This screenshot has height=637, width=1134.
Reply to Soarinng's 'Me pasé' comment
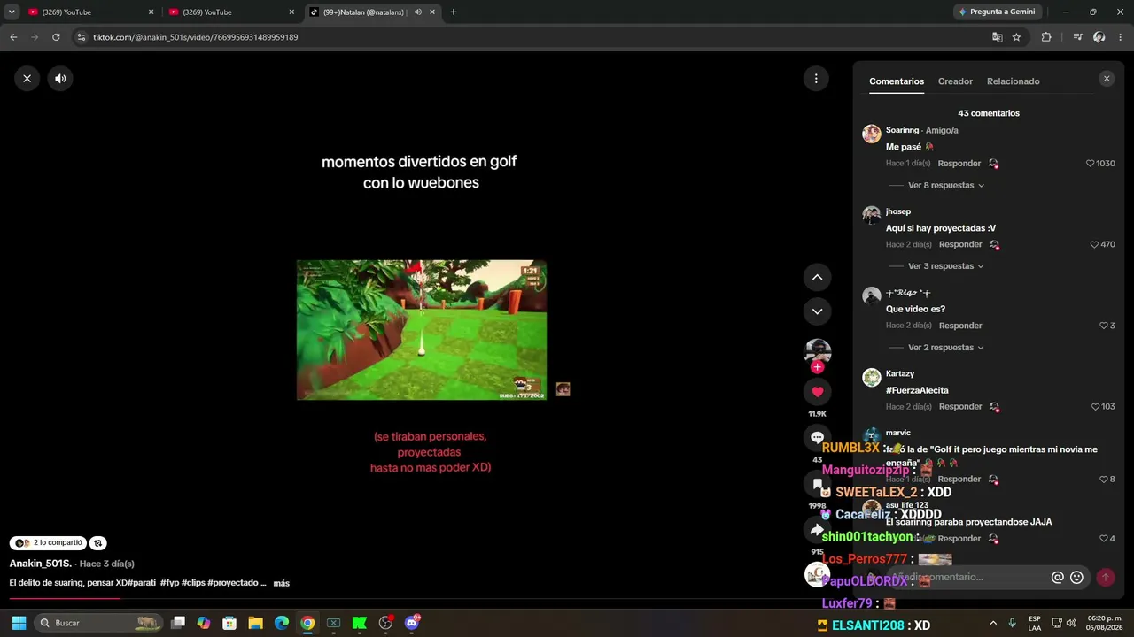pyautogui.click(x=959, y=164)
